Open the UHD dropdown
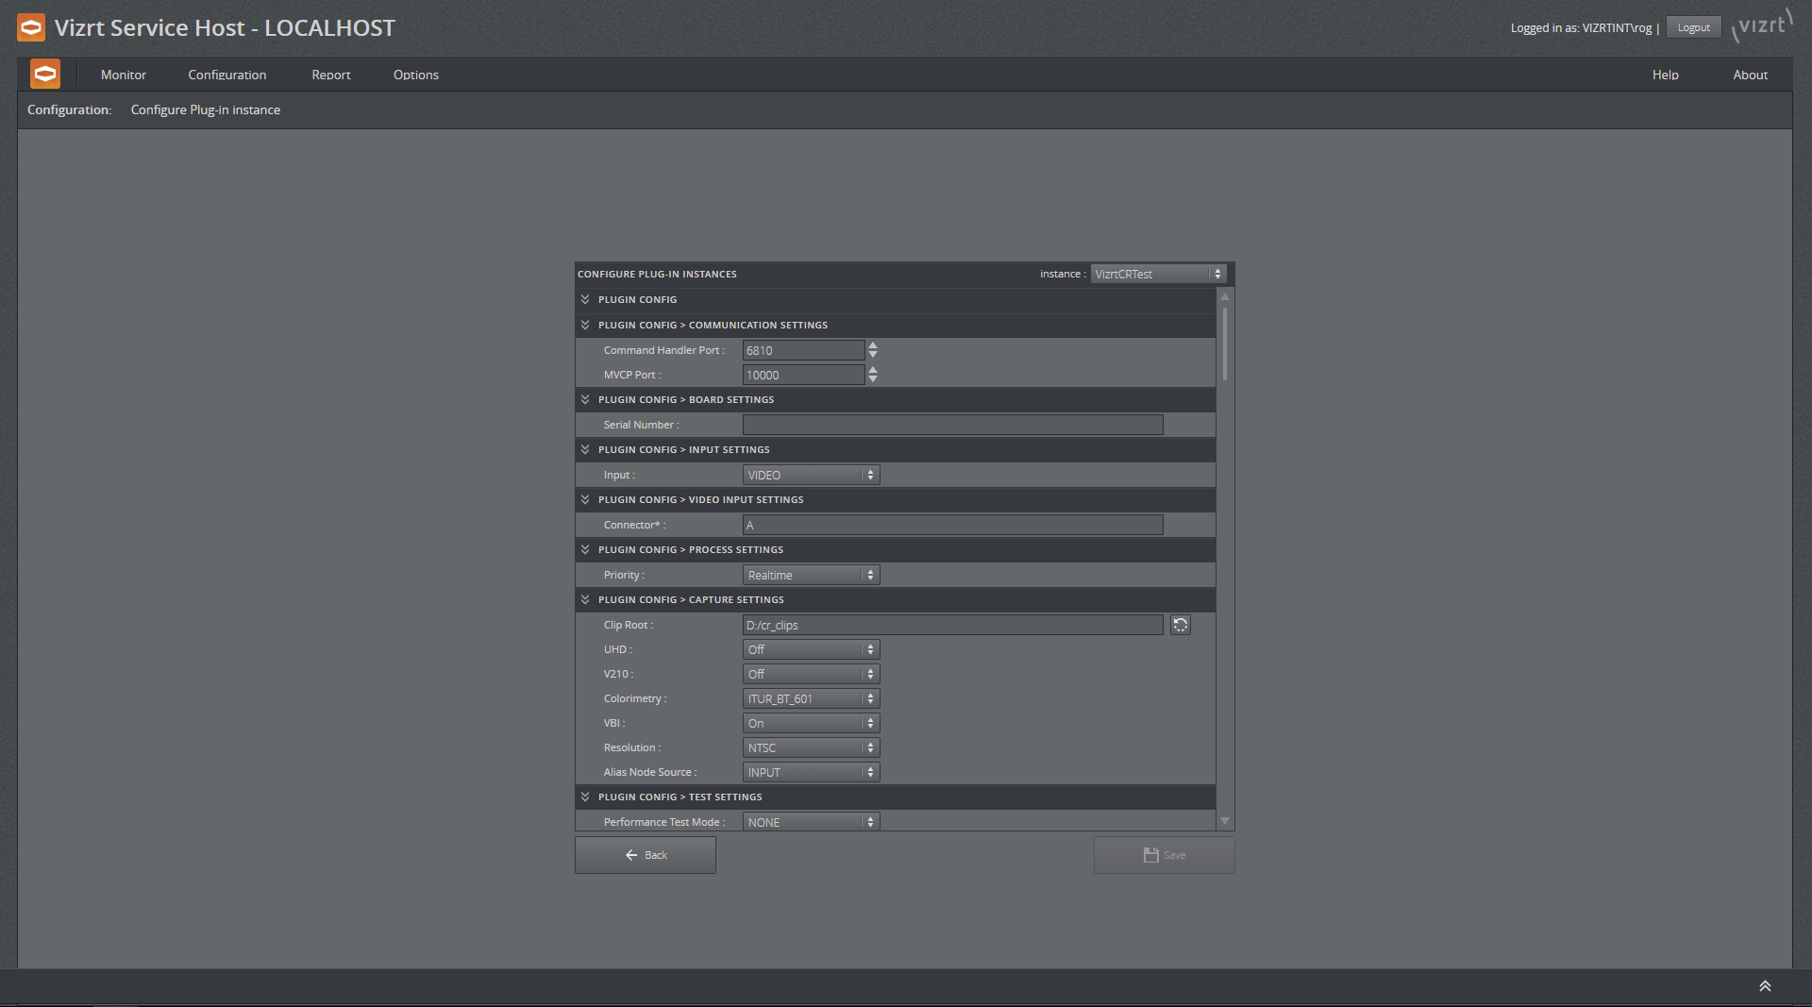Screen dimensions: 1812x1007 pos(811,649)
